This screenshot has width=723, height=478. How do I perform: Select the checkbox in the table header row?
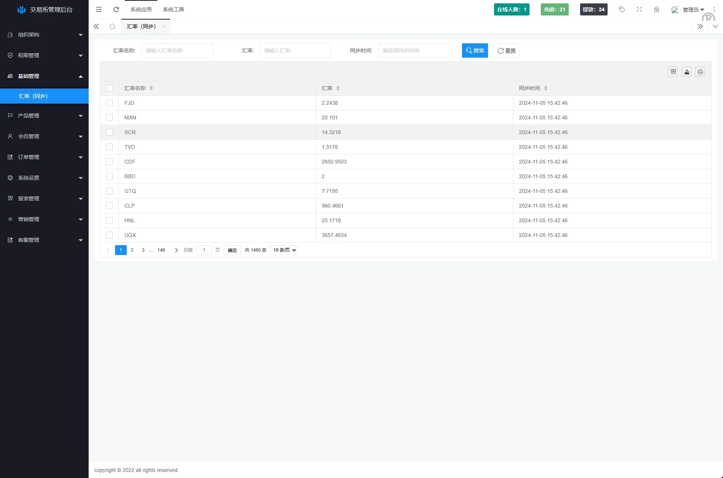tap(109, 88)
